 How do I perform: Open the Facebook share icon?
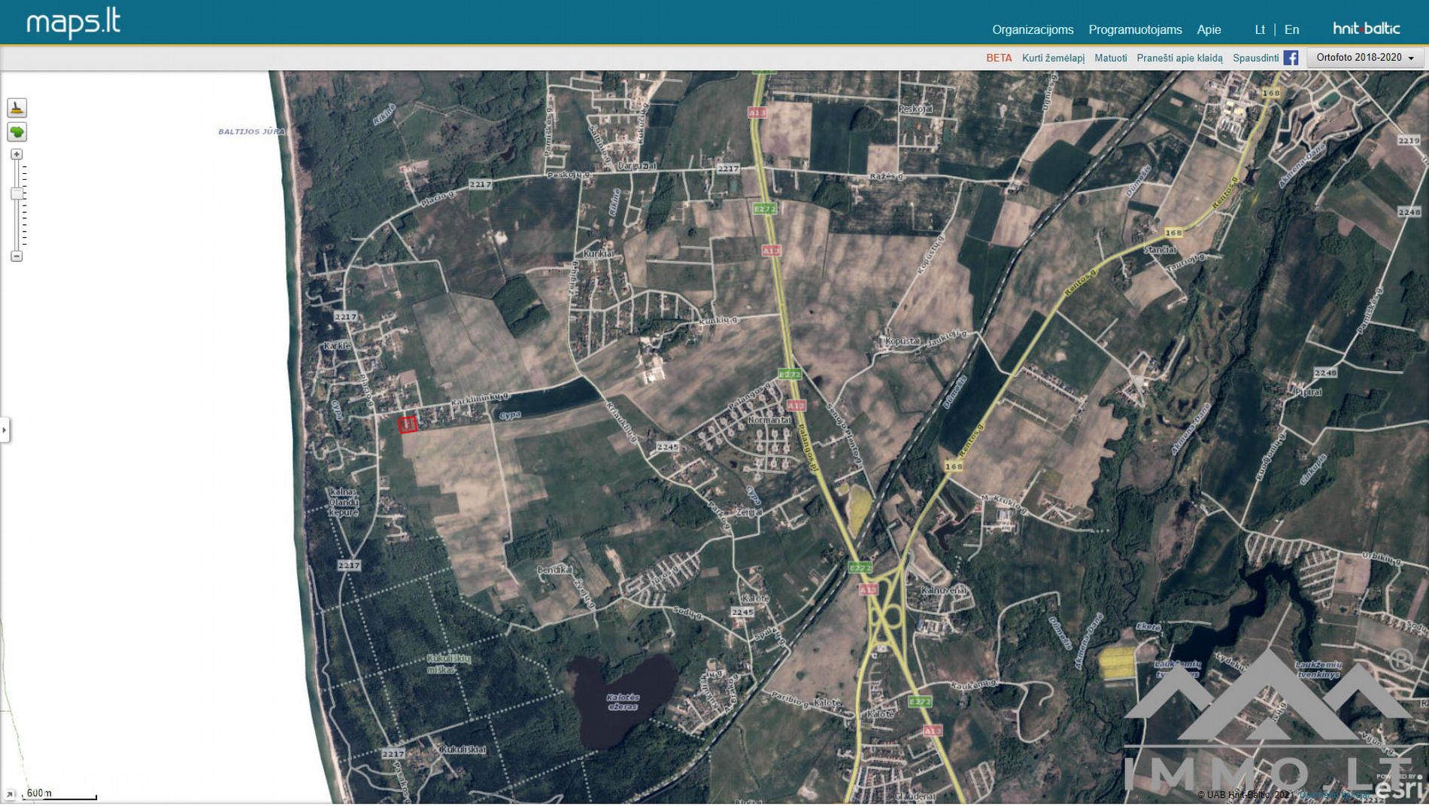pyautogui.click(x=1291, y=58)
